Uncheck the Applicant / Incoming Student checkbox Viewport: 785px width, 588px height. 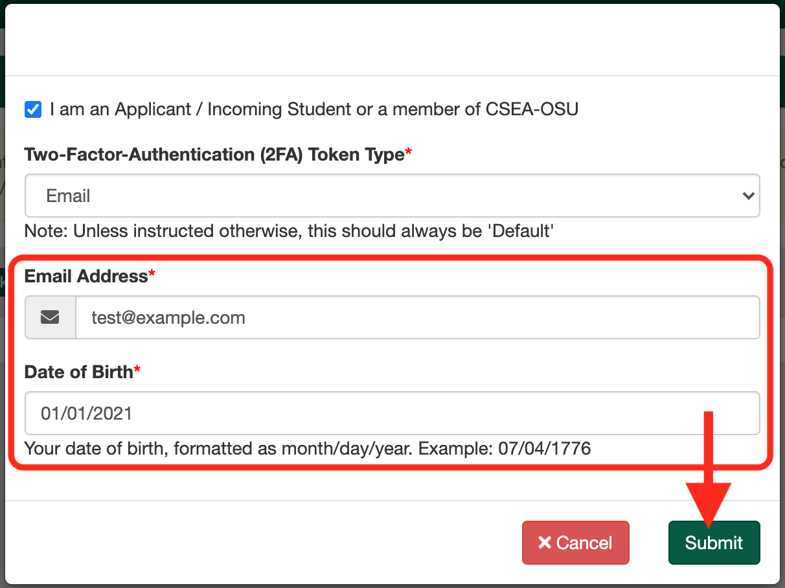point(33,109)
